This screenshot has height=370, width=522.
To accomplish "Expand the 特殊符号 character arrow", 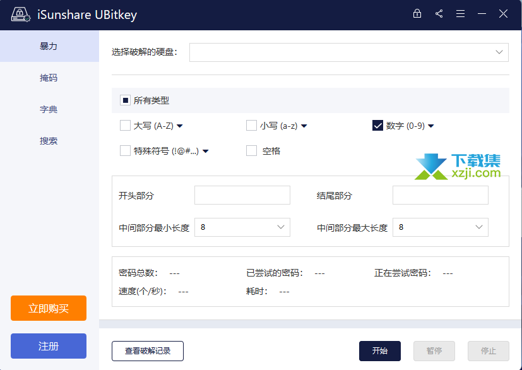I will (205, 152).
